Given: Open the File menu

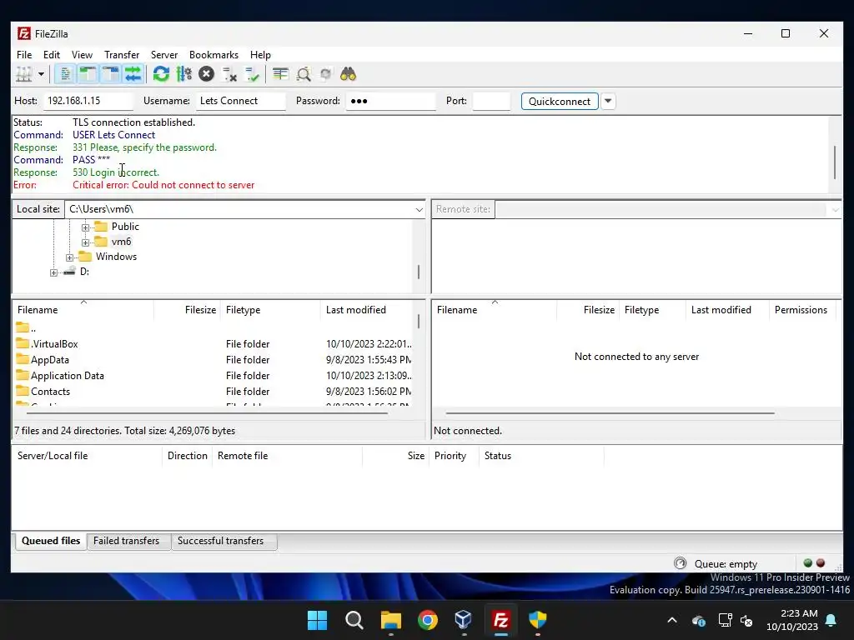Looking at the screenshot, I should point(24,55).
